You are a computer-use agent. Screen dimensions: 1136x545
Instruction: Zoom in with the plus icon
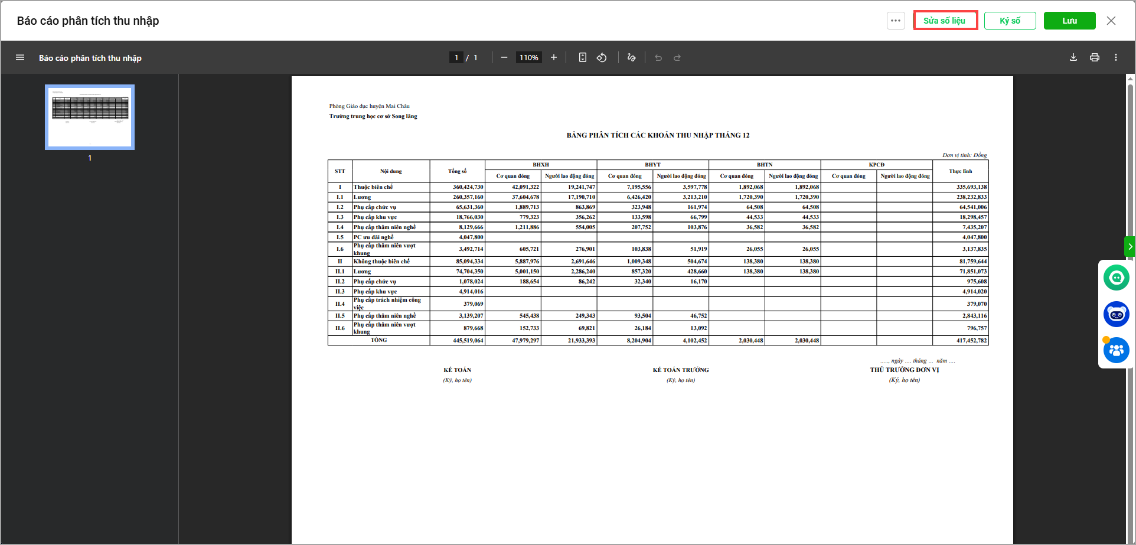554,57
